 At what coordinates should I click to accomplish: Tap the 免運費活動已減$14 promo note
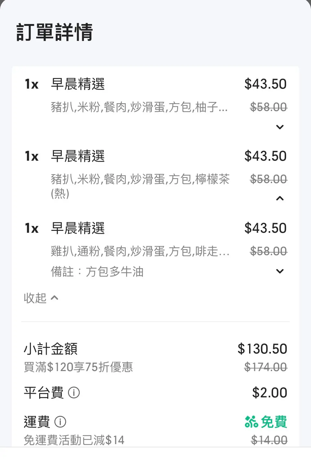pos(74,440)
